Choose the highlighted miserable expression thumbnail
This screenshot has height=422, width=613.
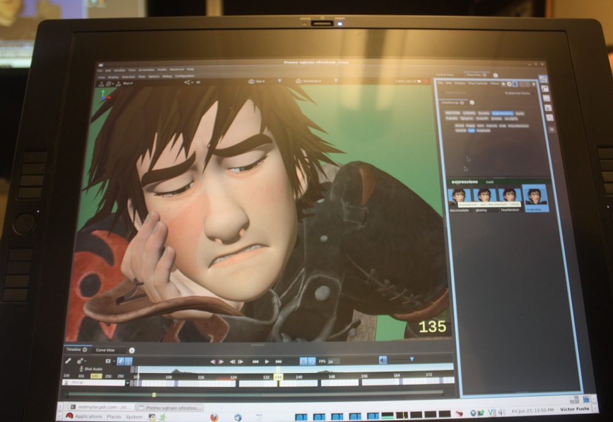click(535, 198)
